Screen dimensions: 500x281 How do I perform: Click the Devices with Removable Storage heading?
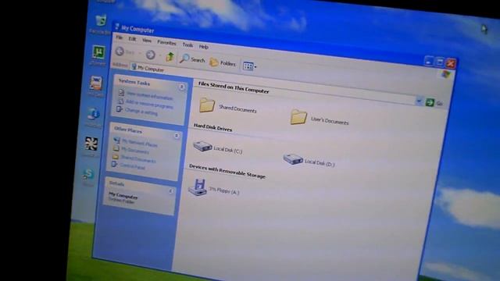coord(227,171)
